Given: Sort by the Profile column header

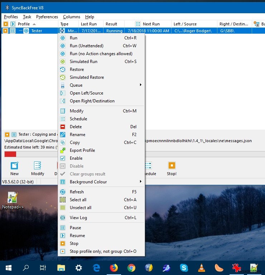Looking at the screenshot, I should tap(24, 24).
